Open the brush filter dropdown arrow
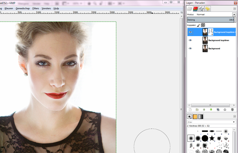238x153 pixels. pos(234,122)
